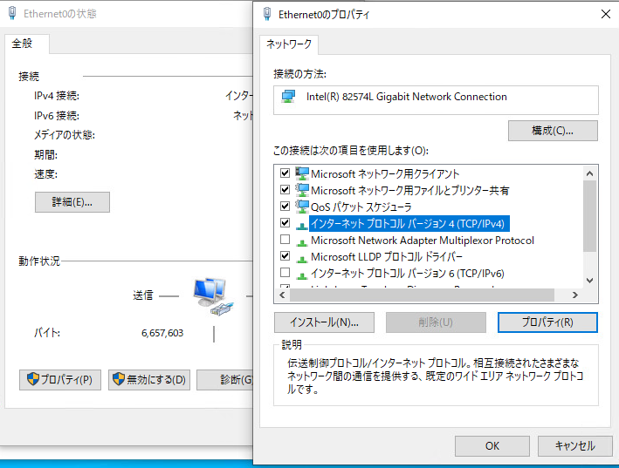This screenshot has width=619, height=468.
Task: Toggle ファイルとプリンター共有 checkbox
Action: click(x=285, y=190)
